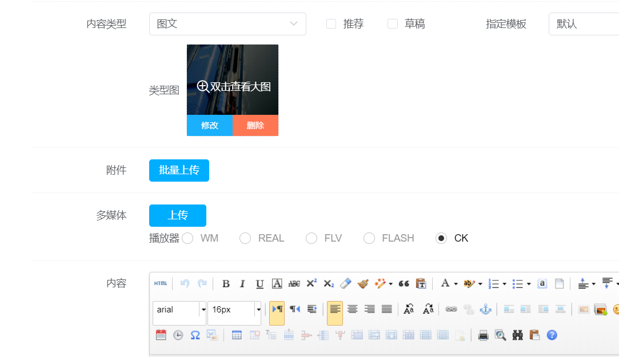Check the 草稿 checkbox
Viewport: 619px width, 357px height.
point(393,23)
